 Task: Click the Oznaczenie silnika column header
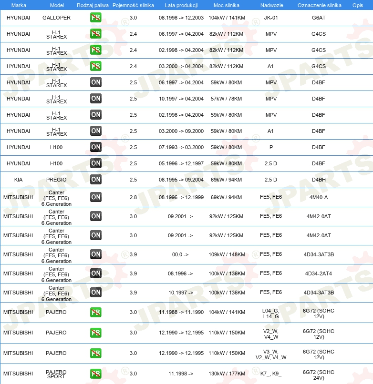[319, 5]
